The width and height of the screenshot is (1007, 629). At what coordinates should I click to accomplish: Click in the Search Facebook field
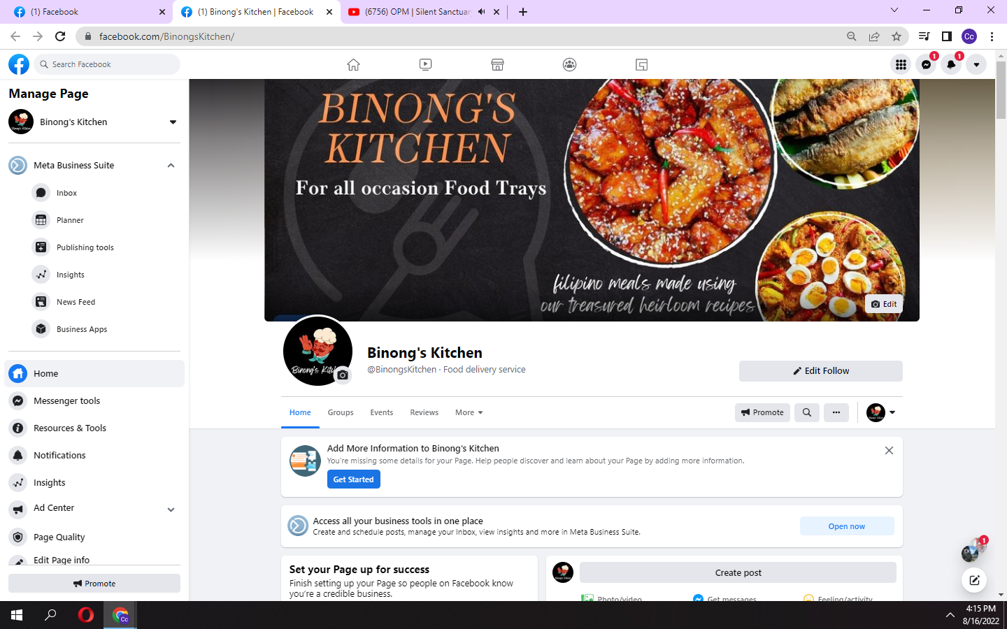[107, 64]
